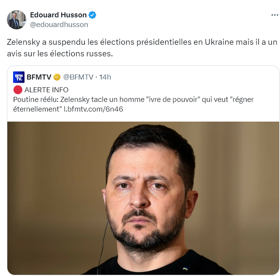Open the three-dot more options menu
The width and height of the screenshot is (280, 276).
(275, 15)
